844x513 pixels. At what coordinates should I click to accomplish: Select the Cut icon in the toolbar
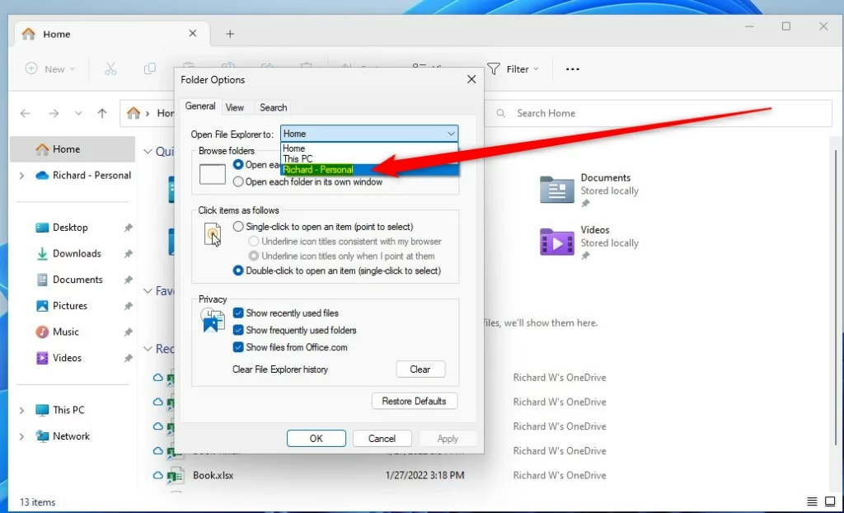click(110, 68)
